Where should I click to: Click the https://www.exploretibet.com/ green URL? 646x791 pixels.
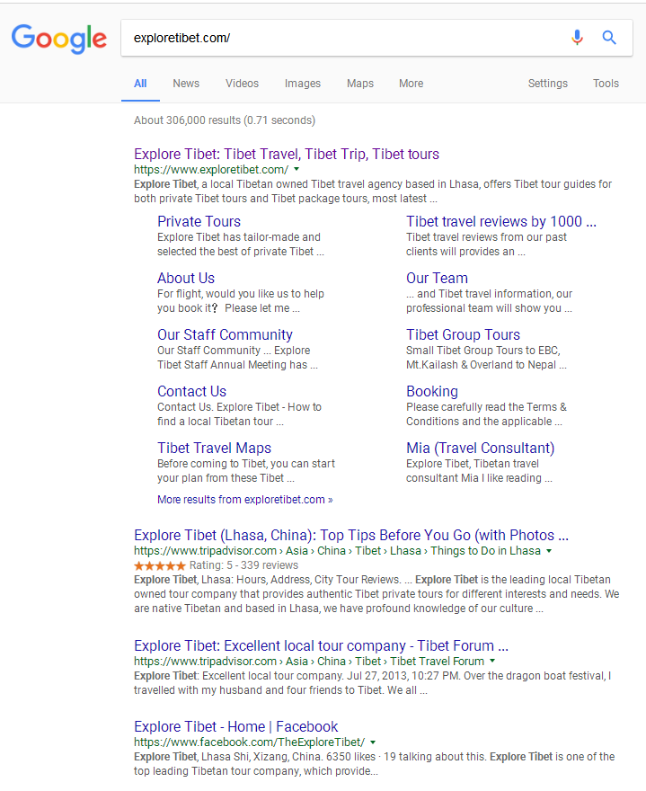coord(211,170)
